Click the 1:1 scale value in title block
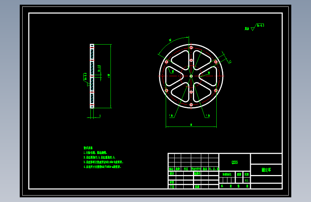311x202 pixels. point(246,180)
